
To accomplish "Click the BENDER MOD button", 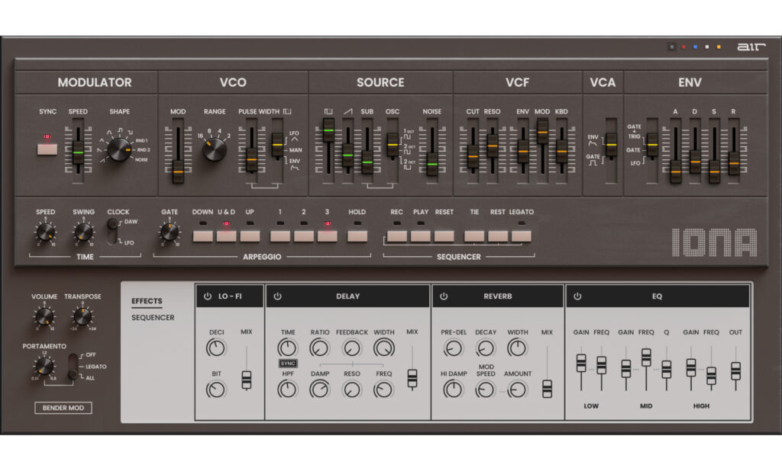I will [x=65, y=408].
